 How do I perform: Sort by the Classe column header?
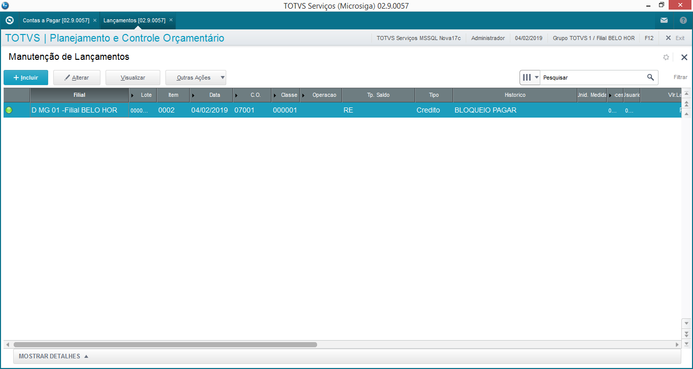(286, 95)
